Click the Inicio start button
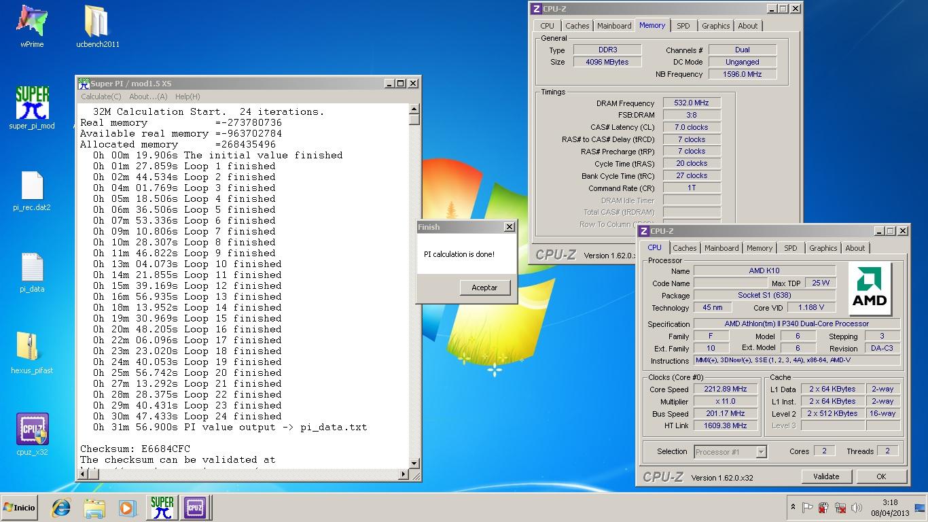The width and height of the screenshot is (928, 522). click(x=19, y=508)
